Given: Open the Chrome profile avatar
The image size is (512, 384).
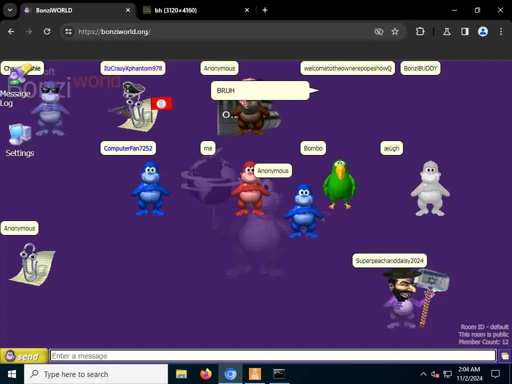Looking at the screenshot, I should [483, 31].
